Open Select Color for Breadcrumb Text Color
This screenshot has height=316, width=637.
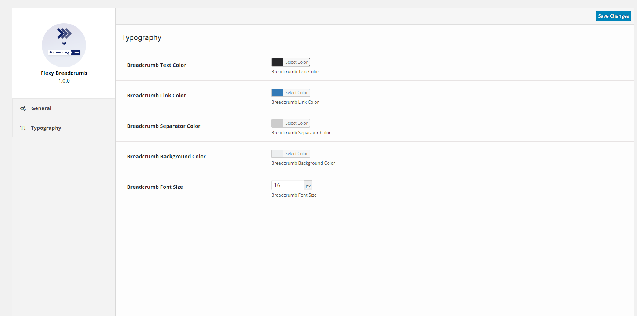[296, 62]
